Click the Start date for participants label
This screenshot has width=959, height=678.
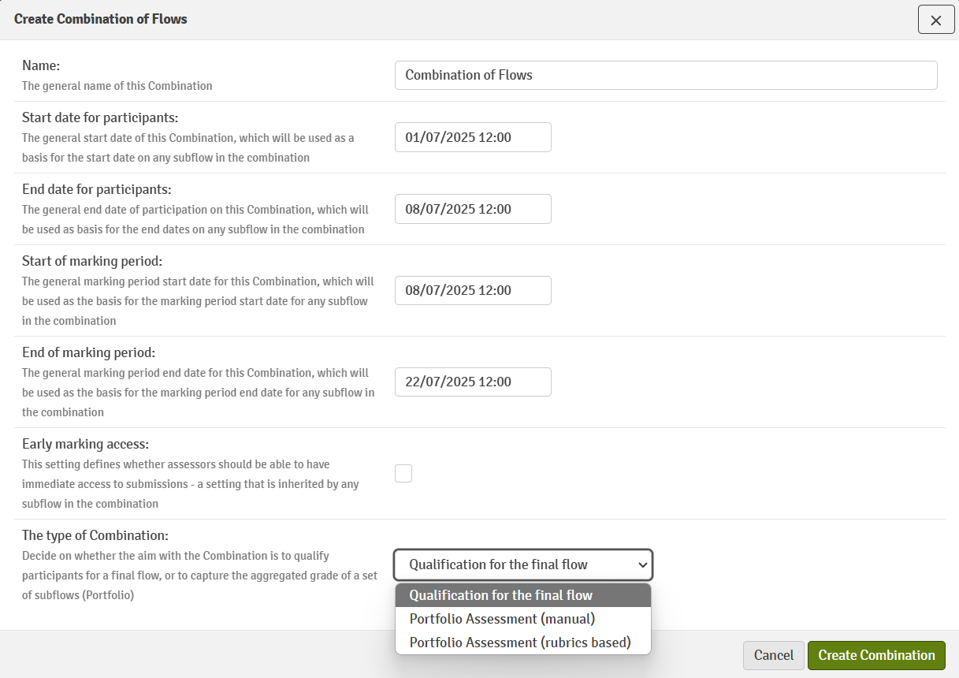point(100,118)
